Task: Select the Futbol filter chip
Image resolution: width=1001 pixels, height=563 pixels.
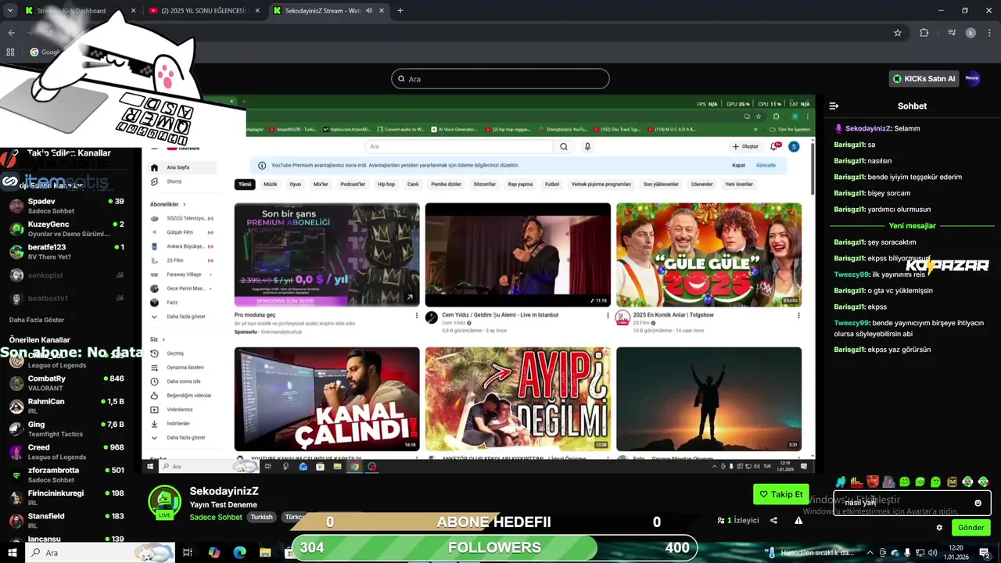Action: 552,185
